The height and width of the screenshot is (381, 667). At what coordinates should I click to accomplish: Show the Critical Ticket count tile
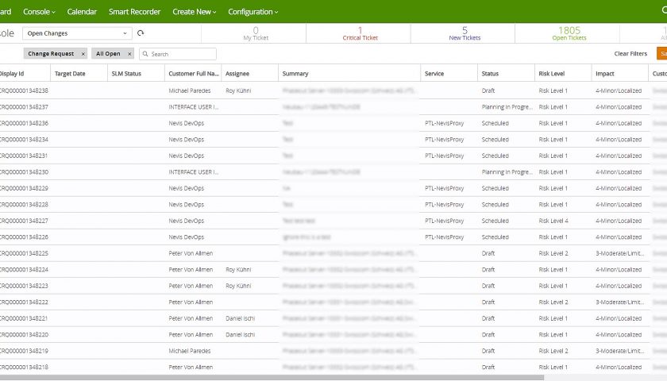[x=360, y=33]
